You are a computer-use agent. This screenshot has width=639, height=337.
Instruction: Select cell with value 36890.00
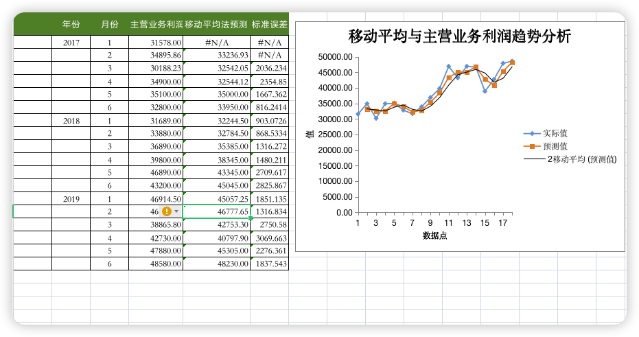[156, 146]
